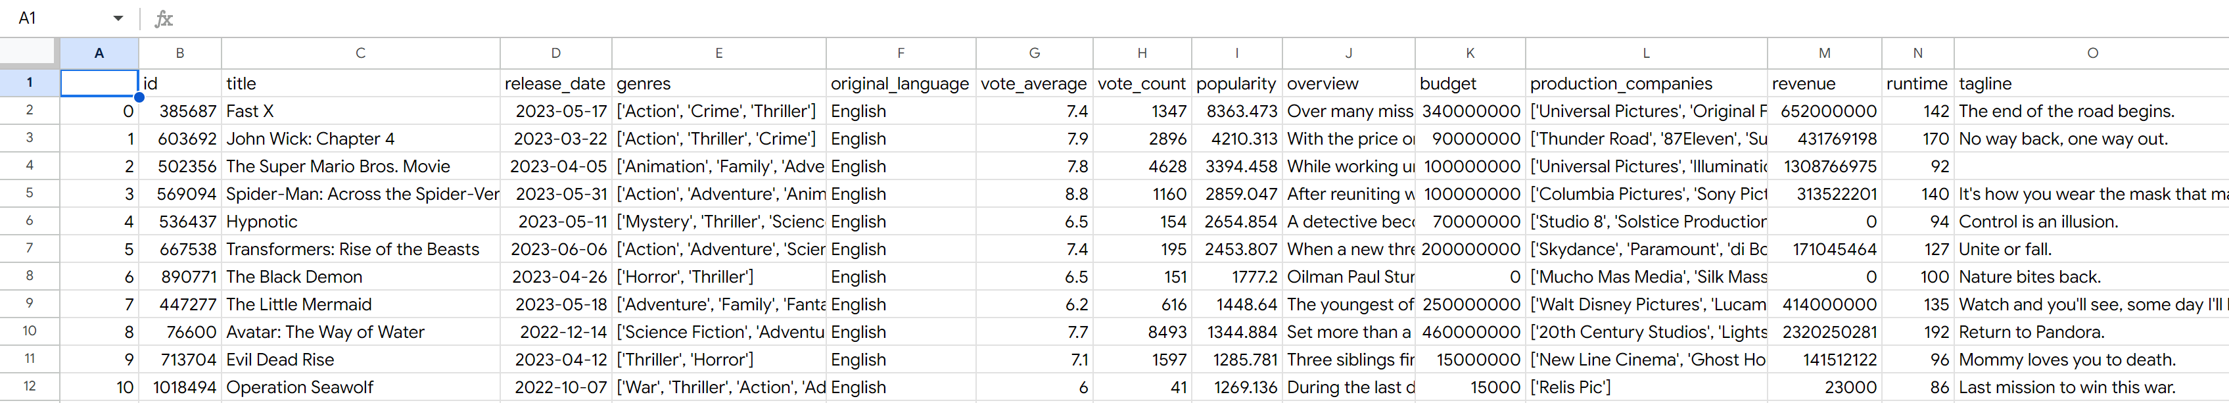This screenshot has width=2229, height=403.
Task: Select the 'original_language' header cell
Action: tap(900, 84)
